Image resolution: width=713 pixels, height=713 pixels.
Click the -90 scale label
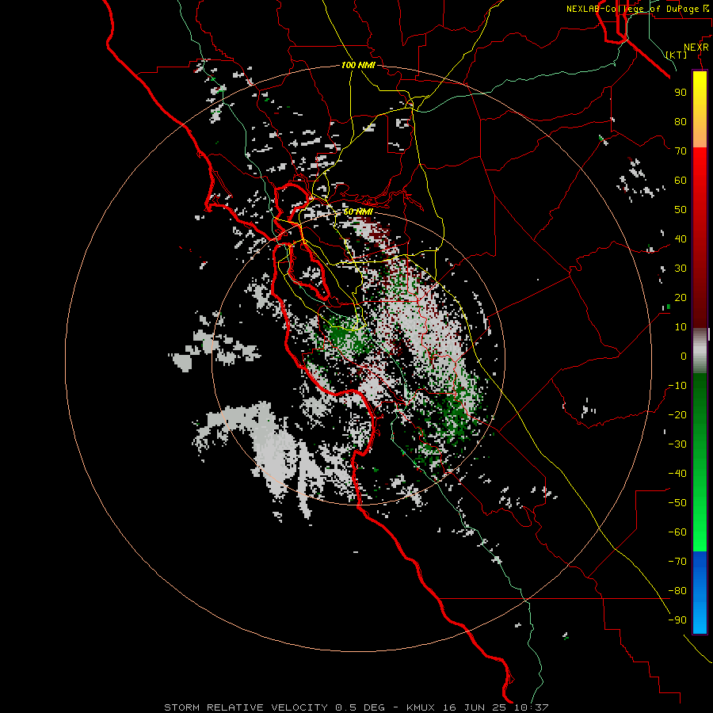(x=677, y=620)
